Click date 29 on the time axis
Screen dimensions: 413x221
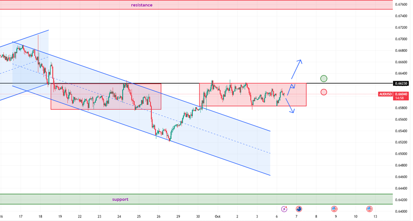click(178, 216)
